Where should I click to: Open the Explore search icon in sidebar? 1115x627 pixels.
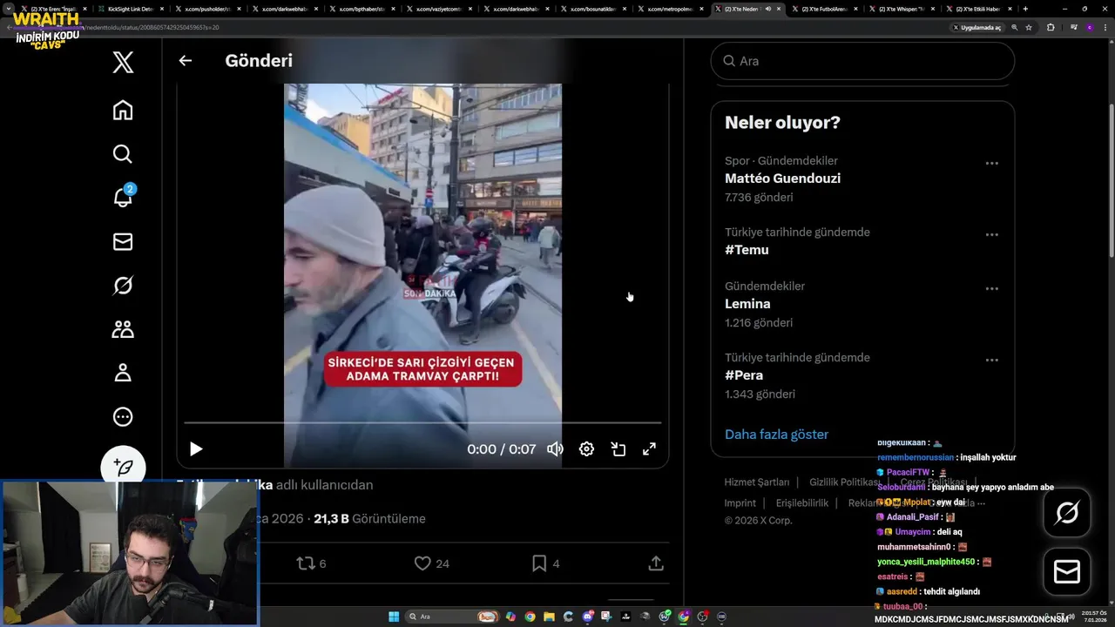pyautogui.click(x=123, y=154)
